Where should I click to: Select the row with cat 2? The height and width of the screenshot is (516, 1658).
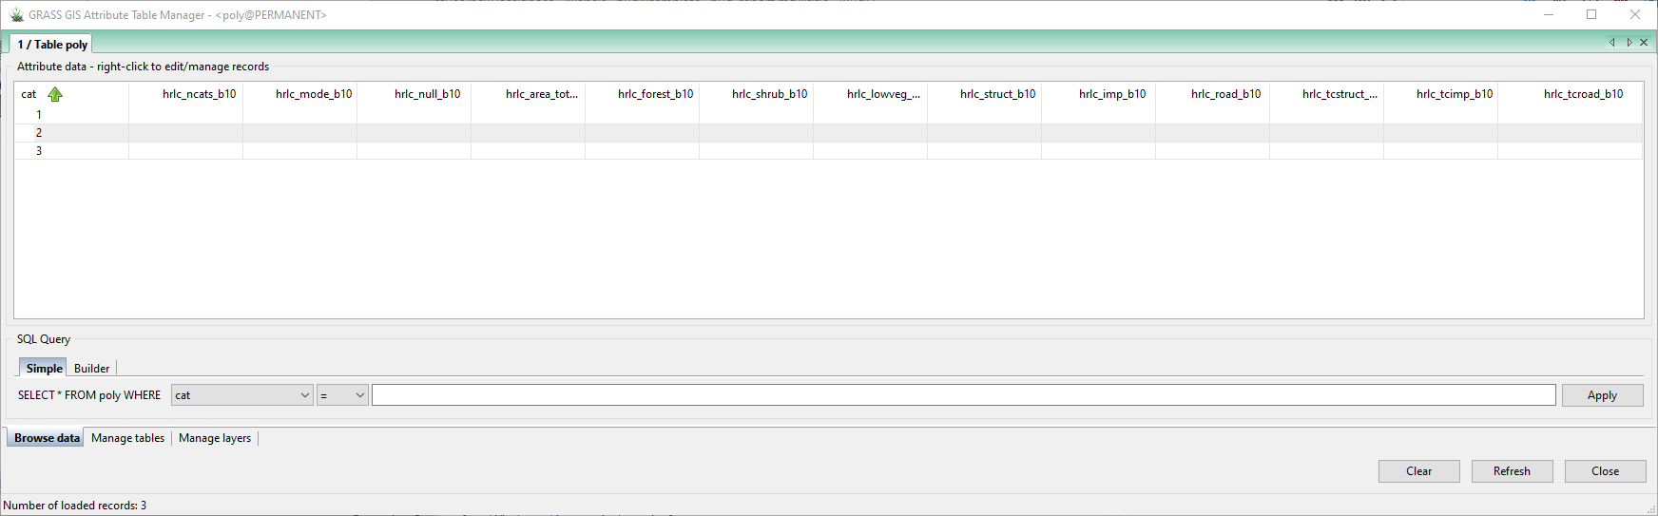[828, 133]
